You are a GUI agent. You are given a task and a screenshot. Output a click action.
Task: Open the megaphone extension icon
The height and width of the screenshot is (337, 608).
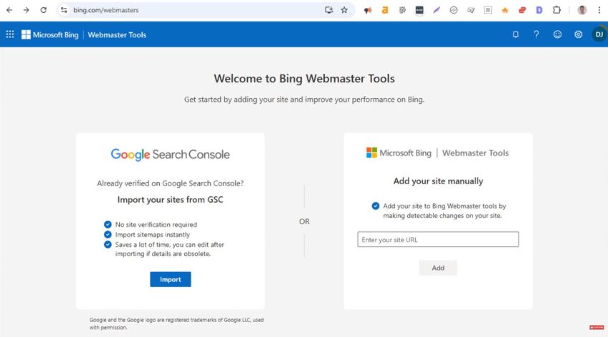[368, 11]
